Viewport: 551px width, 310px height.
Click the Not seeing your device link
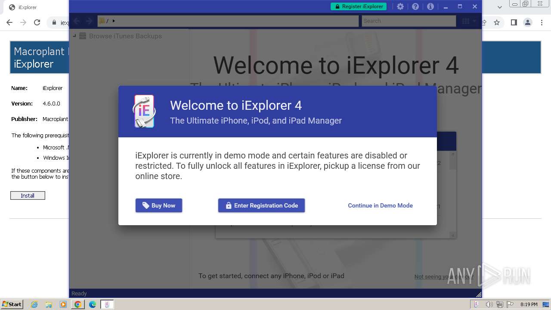[443, 276]
